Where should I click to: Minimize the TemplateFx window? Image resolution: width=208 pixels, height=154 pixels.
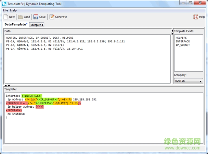coord(183,3)
